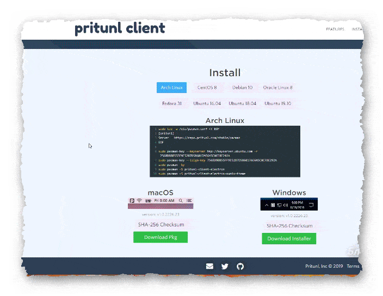Click the macOS section heading
This screenshot has width=383, height=296.
[160, 193]
